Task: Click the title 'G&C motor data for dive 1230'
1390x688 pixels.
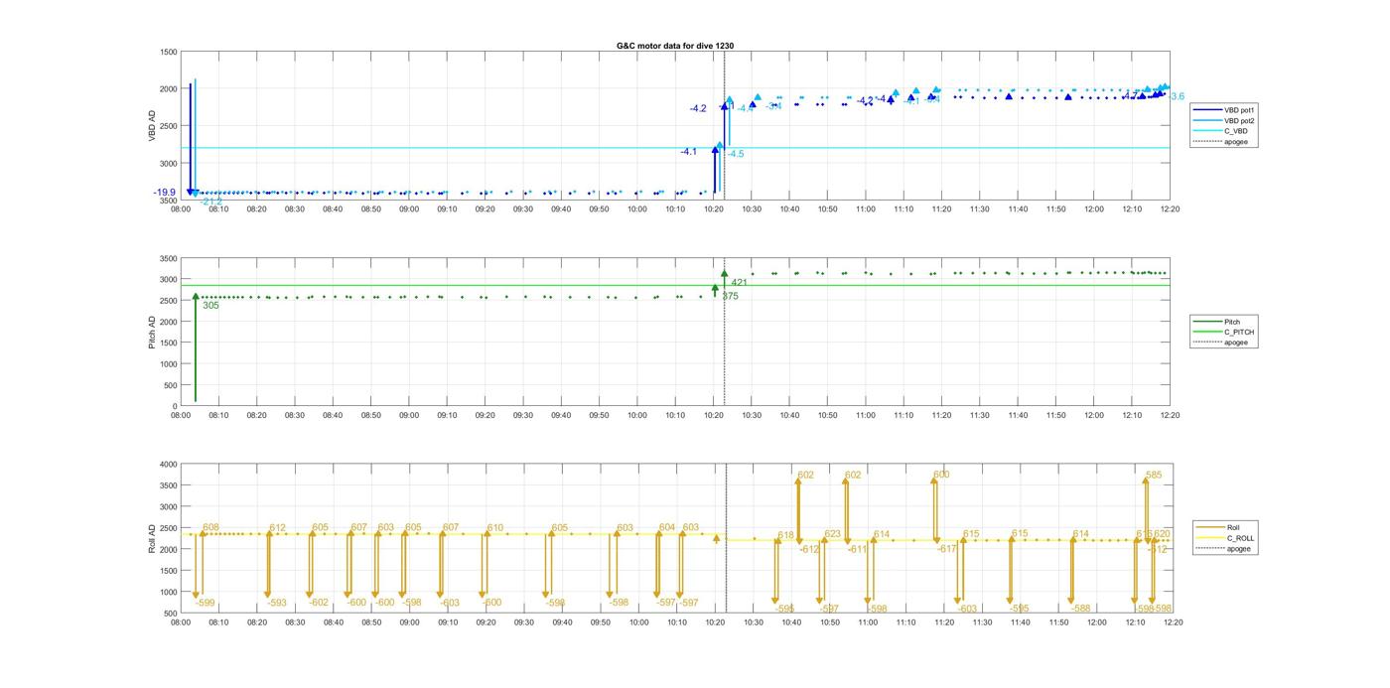Action: coord(675,46)
